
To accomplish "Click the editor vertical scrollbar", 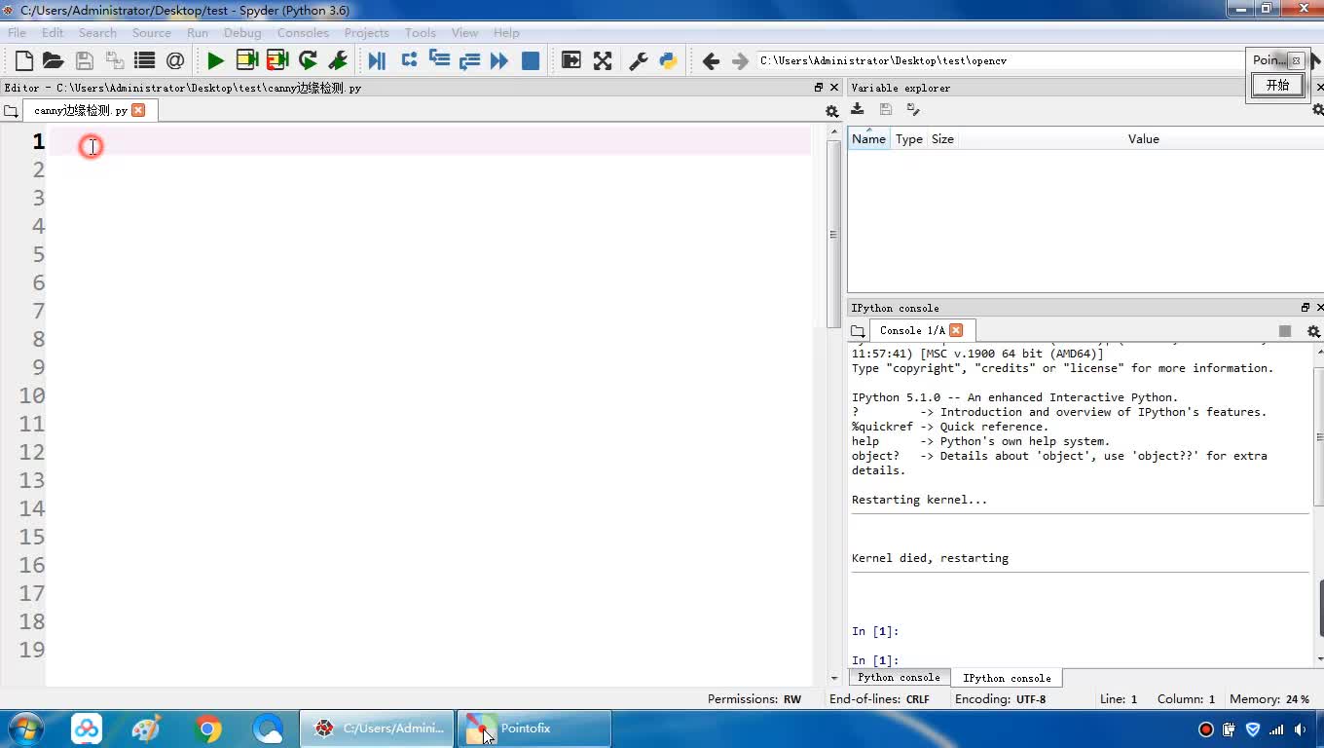I will (x=833, y=234).
